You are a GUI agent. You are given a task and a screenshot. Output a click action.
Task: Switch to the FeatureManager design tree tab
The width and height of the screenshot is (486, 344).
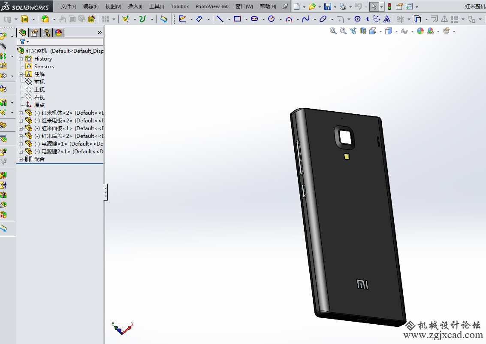coord(22,32)
